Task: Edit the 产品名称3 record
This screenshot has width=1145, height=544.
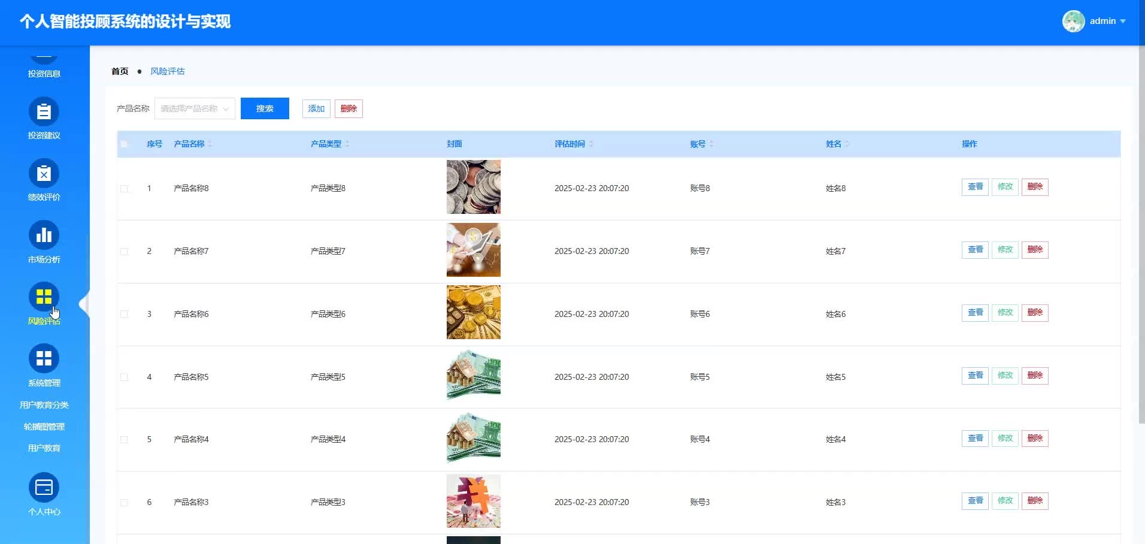Action: click(1005, 501)
